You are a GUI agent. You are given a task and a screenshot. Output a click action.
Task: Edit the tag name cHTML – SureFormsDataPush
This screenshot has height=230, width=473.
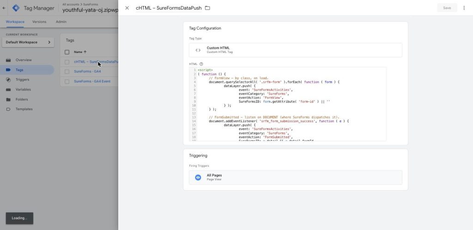tap(169, 8)
